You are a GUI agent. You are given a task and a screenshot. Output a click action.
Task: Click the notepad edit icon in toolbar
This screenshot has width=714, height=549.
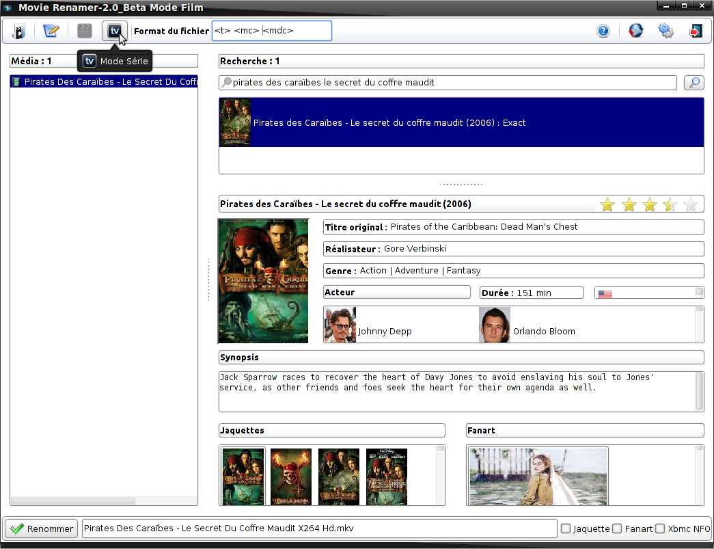pyautogui.click(x=51, y=31)
